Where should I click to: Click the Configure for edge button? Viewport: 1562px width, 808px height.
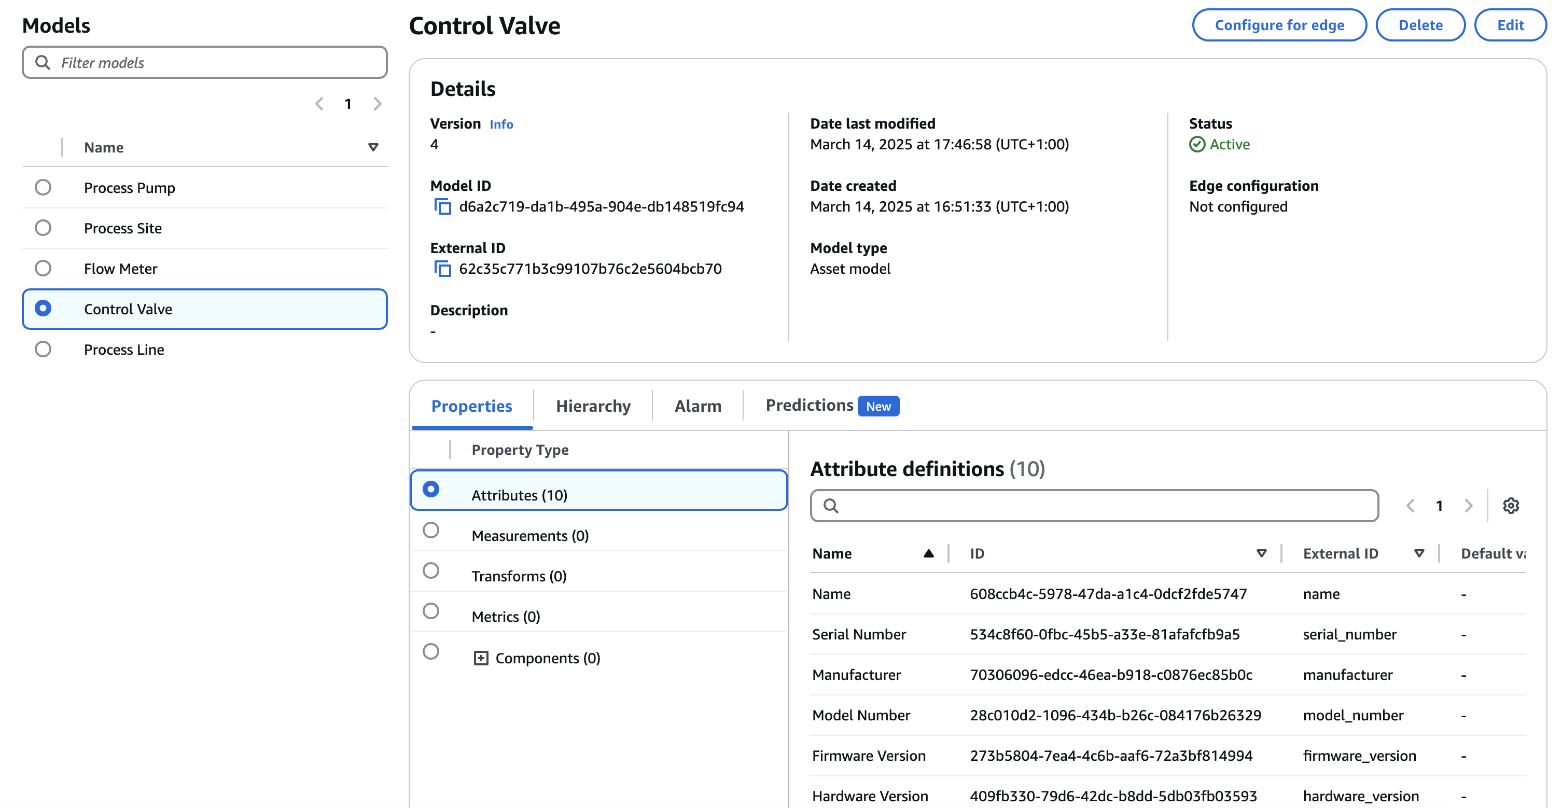point(1279,25)
